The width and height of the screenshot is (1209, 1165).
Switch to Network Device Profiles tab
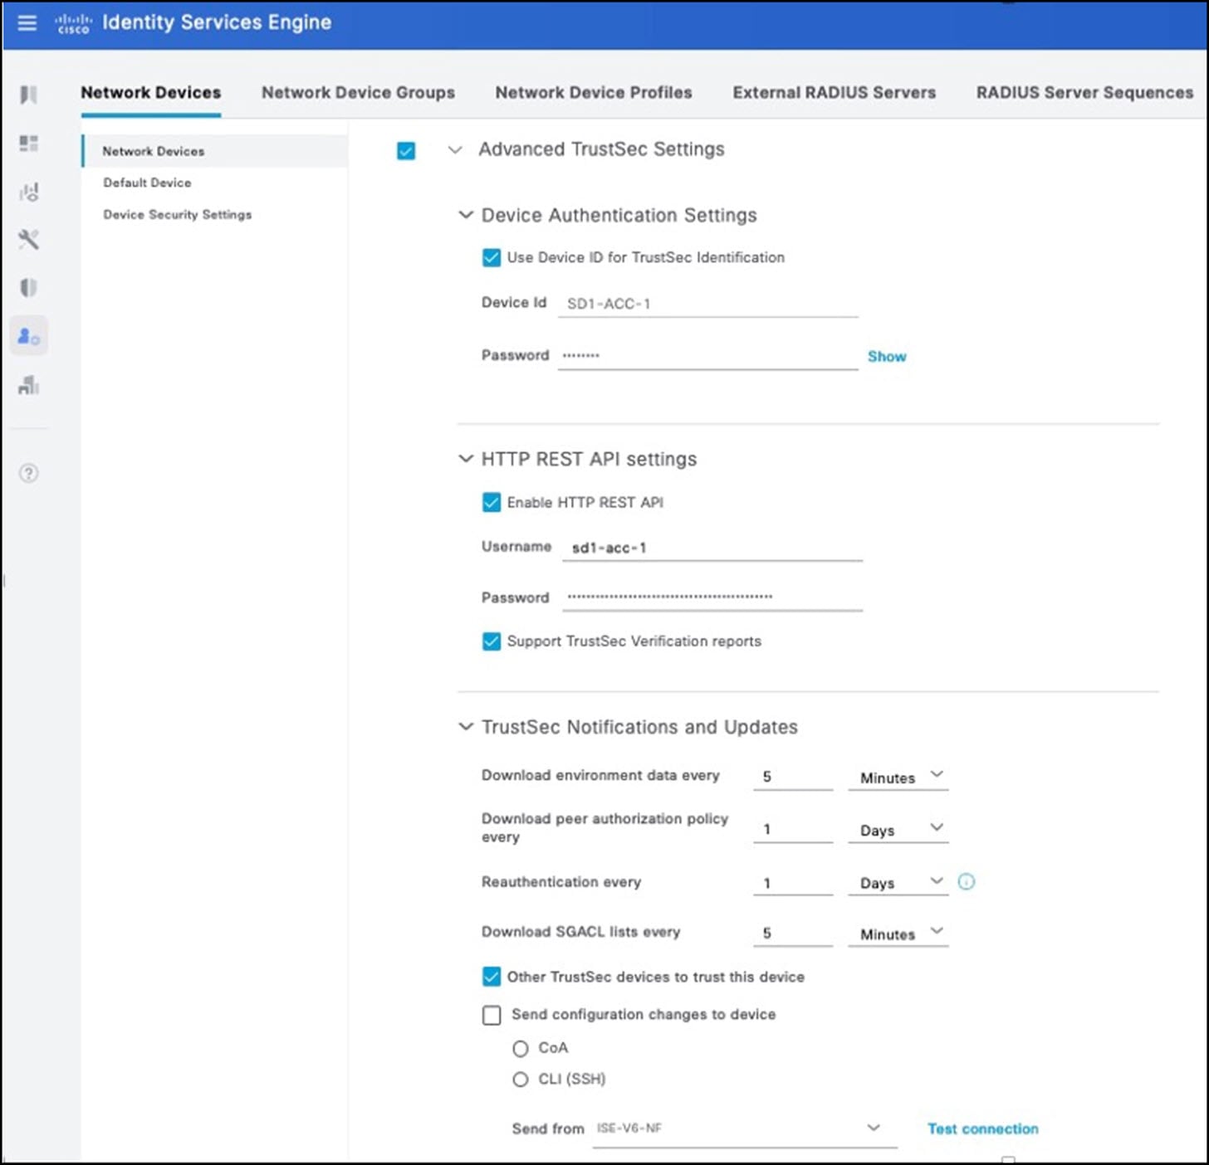pyautogui.click(x=594, y=93)
